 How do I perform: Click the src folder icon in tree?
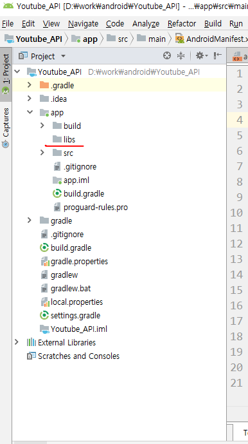tap(57, 153)
